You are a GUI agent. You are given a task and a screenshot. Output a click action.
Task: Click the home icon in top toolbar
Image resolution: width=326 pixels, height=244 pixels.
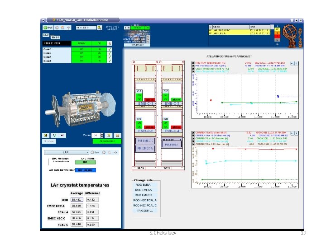[62, 28]
